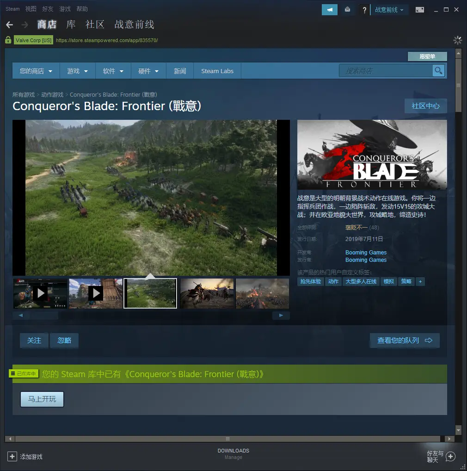Go back with the back arrow
This screenshot has width=467, height=471.
[x=9, y=25]
